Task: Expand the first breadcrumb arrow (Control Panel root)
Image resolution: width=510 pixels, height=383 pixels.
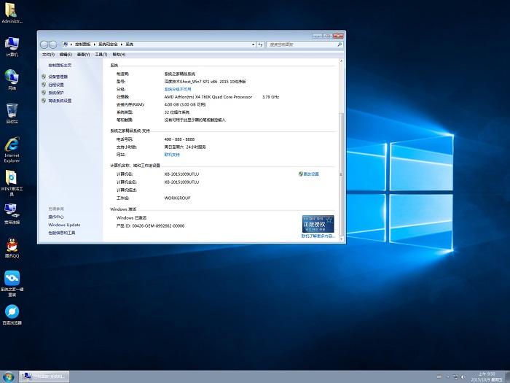Action: pos(71,45)
